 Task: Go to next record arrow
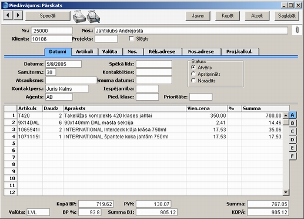pos(18,15)
